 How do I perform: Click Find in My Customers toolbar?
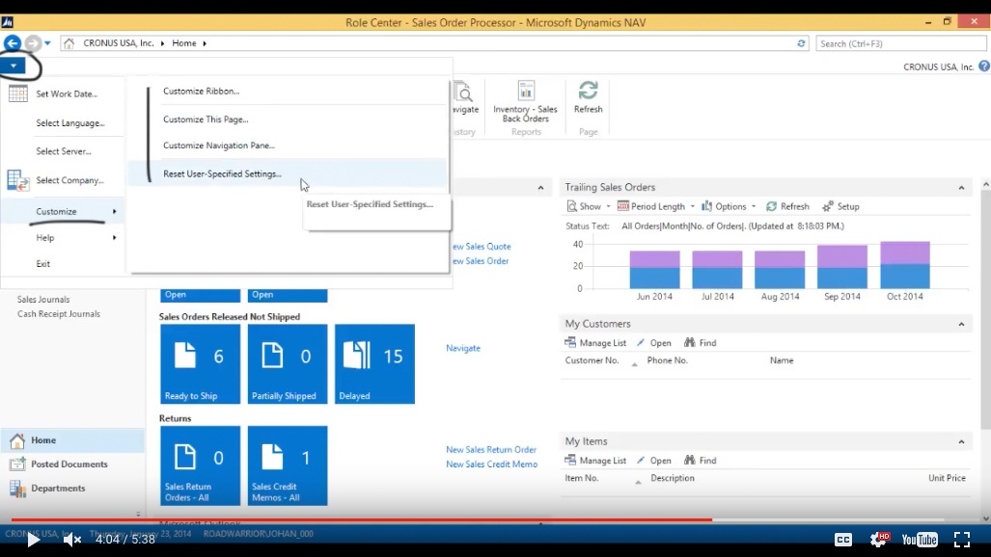pyautogui.click(x=701, y=343)
